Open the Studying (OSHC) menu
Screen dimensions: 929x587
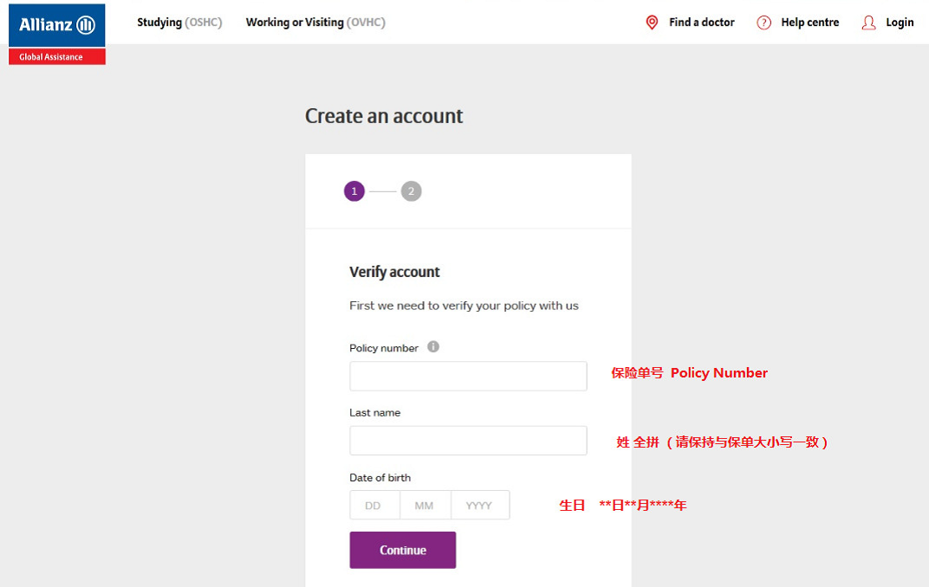click(x=179, y=23)
